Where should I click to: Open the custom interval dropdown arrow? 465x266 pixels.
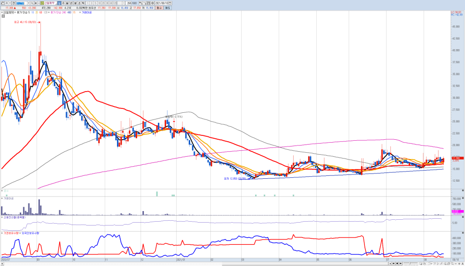tap(123, 3)
